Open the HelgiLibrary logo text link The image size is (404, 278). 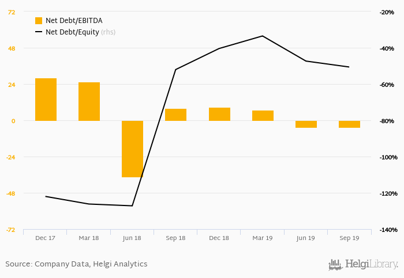371,265
